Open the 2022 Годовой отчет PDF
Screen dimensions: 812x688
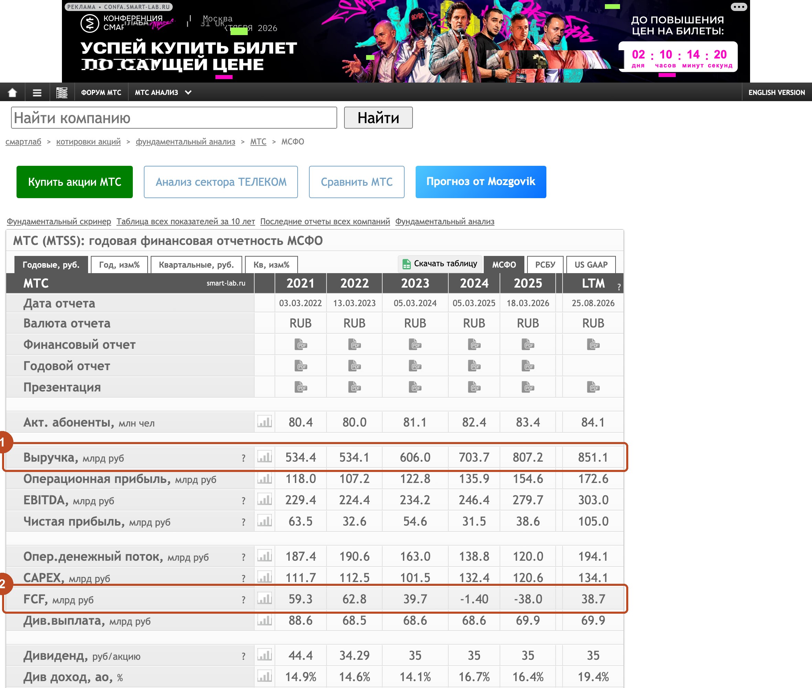354,366
